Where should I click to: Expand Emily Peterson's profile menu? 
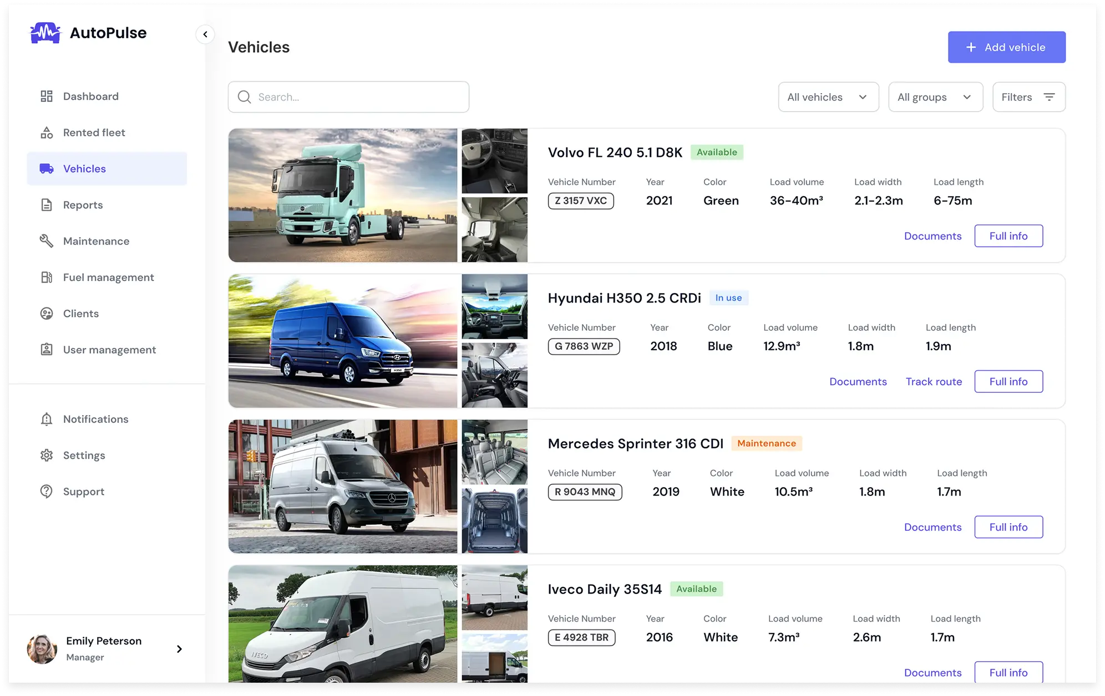[104, 648]
